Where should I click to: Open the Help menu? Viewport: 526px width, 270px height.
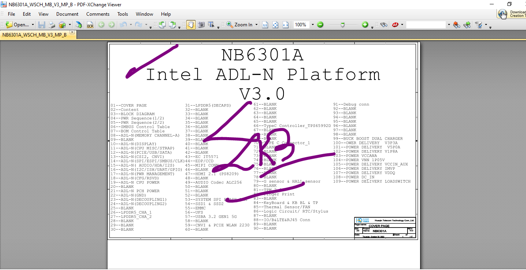pos(166,14)
